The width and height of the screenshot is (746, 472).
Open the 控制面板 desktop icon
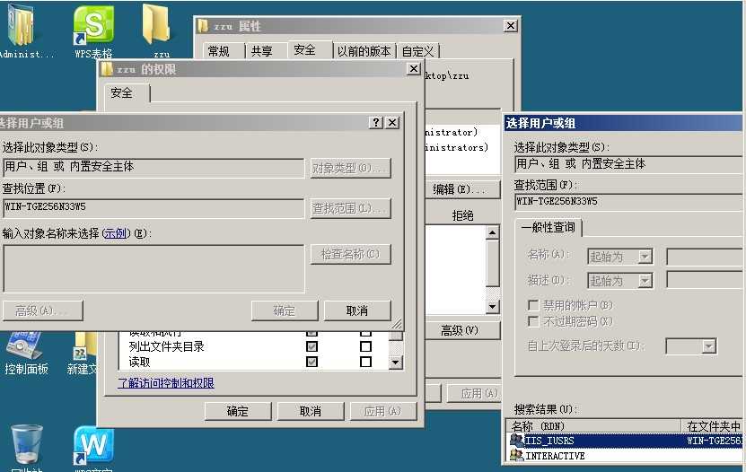pyautogui.click(x=26, y=352)
